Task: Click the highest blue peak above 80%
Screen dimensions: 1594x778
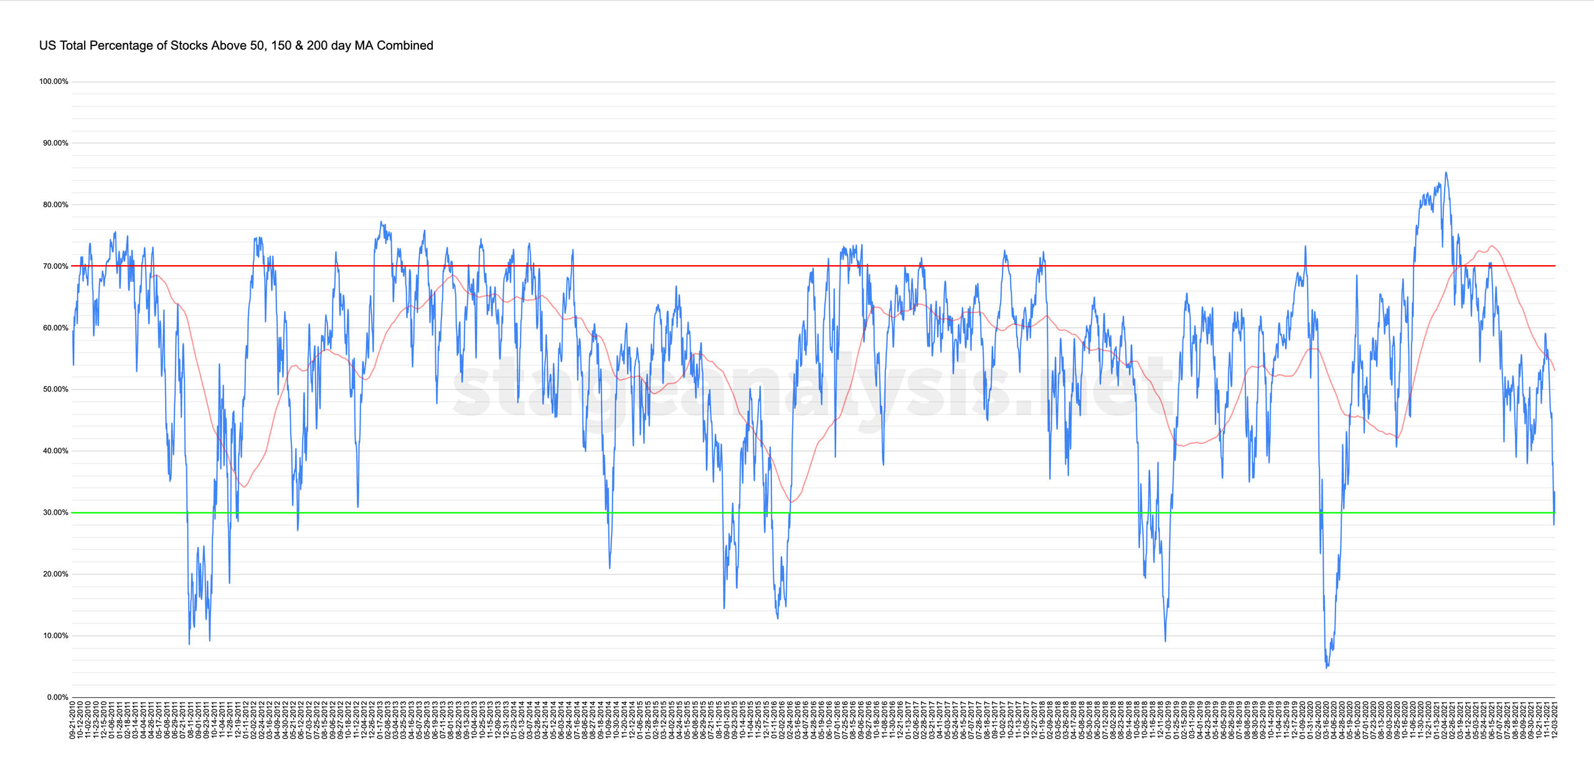Action: [1446, 173]
